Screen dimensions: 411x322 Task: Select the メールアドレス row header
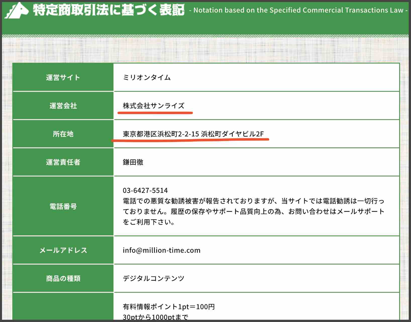(x=63, y=250)
